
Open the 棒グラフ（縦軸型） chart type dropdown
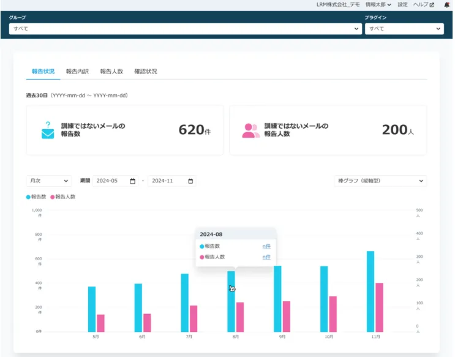coord(380,181)
